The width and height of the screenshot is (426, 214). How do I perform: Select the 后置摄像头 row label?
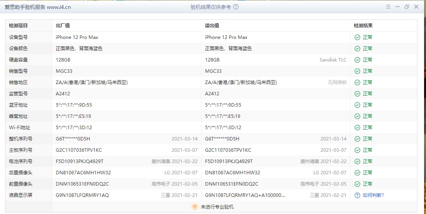pyautogui.click(x=21, y=173)
